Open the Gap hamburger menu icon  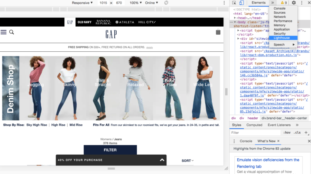4,32
